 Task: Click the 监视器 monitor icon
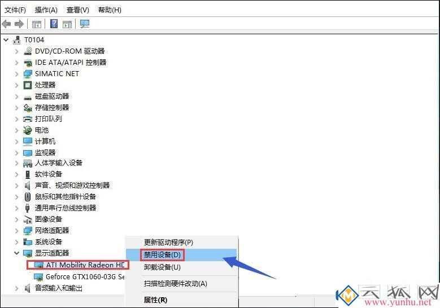28,153
